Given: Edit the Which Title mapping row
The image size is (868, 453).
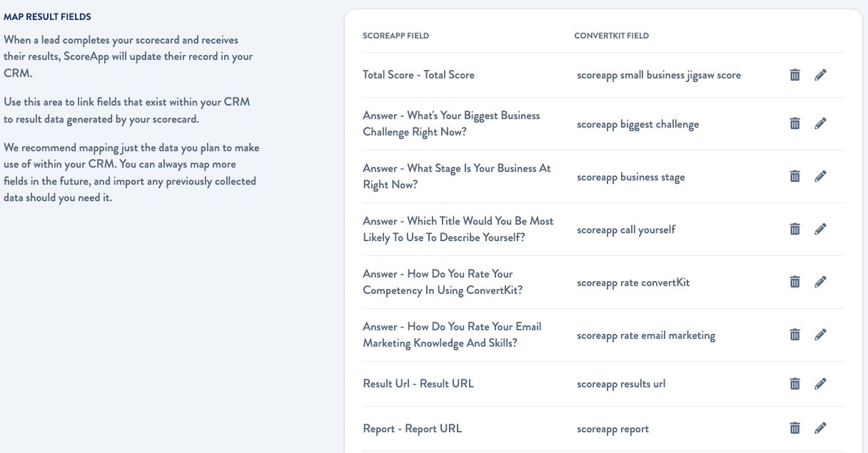Looking at the screenshot, I should click(820, 229).
